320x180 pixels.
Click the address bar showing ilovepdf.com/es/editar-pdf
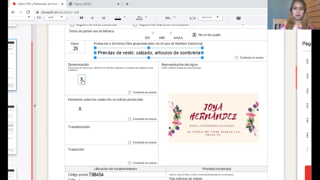[150, 12]
